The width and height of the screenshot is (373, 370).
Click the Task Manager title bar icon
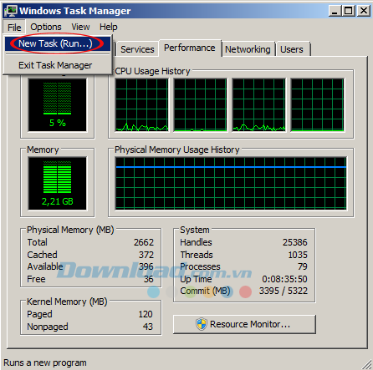click(11, 11)
